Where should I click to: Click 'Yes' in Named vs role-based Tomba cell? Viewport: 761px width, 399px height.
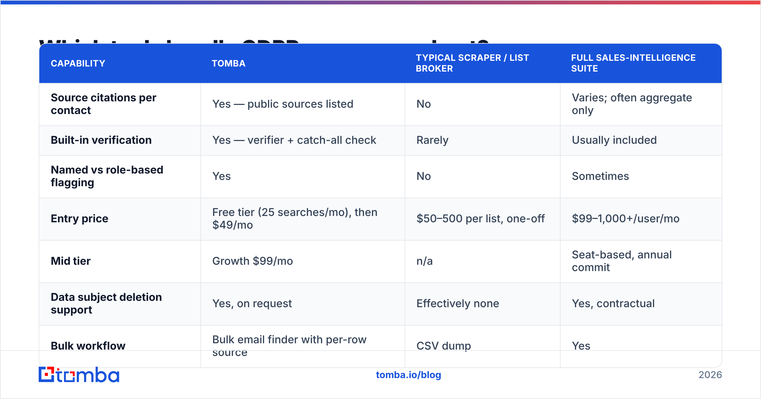click(x=221, y=176)
